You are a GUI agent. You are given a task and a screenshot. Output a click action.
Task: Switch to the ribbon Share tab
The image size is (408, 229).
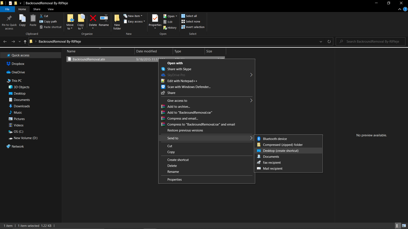click(37, 9)
